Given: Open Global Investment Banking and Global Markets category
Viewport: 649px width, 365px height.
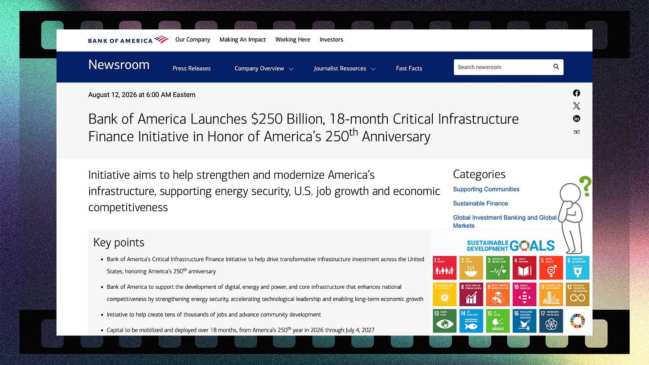Looking at the screenshot, I should (505, 221).
